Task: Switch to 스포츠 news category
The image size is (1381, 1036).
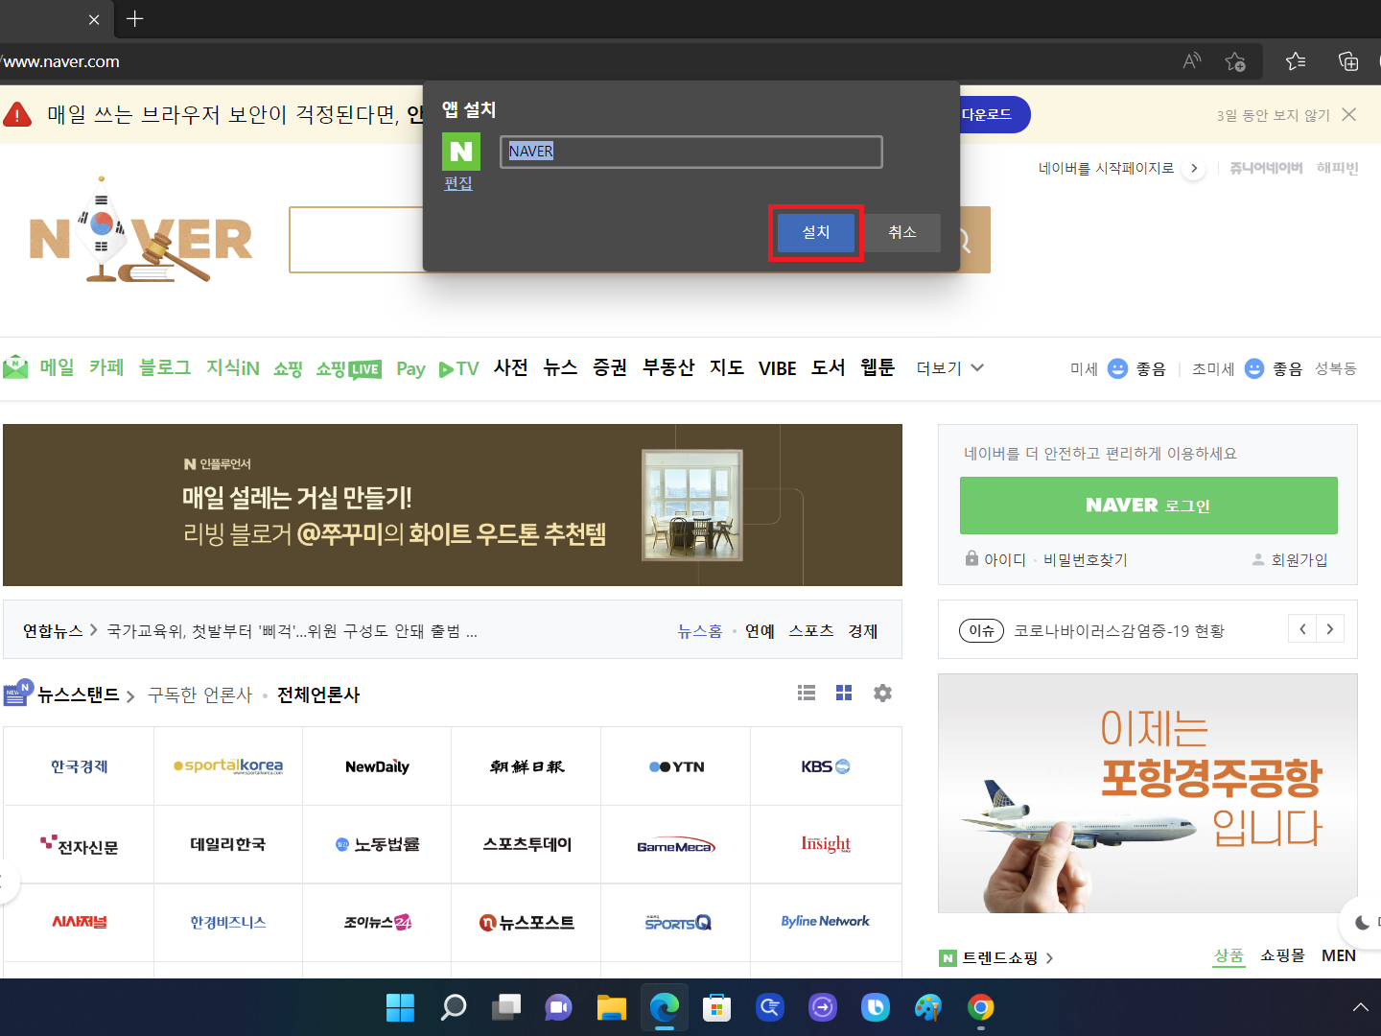Action: pyautogui.click(x=811, y=630)
